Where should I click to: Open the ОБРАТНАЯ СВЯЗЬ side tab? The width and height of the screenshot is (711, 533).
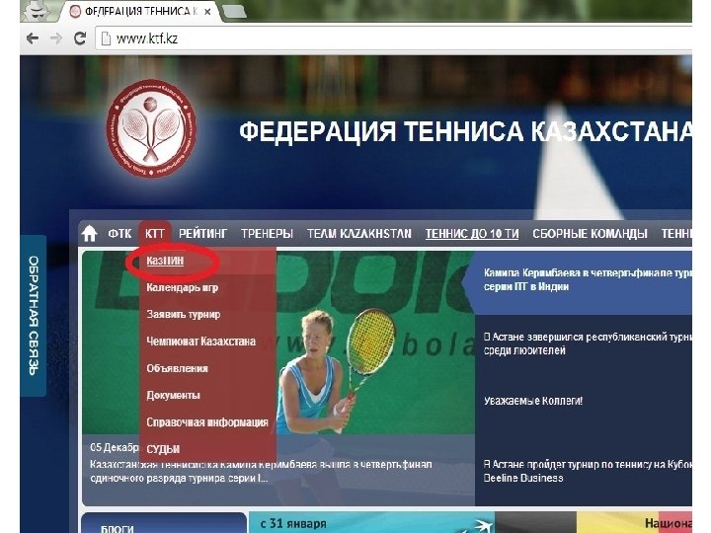pos(34,316)
